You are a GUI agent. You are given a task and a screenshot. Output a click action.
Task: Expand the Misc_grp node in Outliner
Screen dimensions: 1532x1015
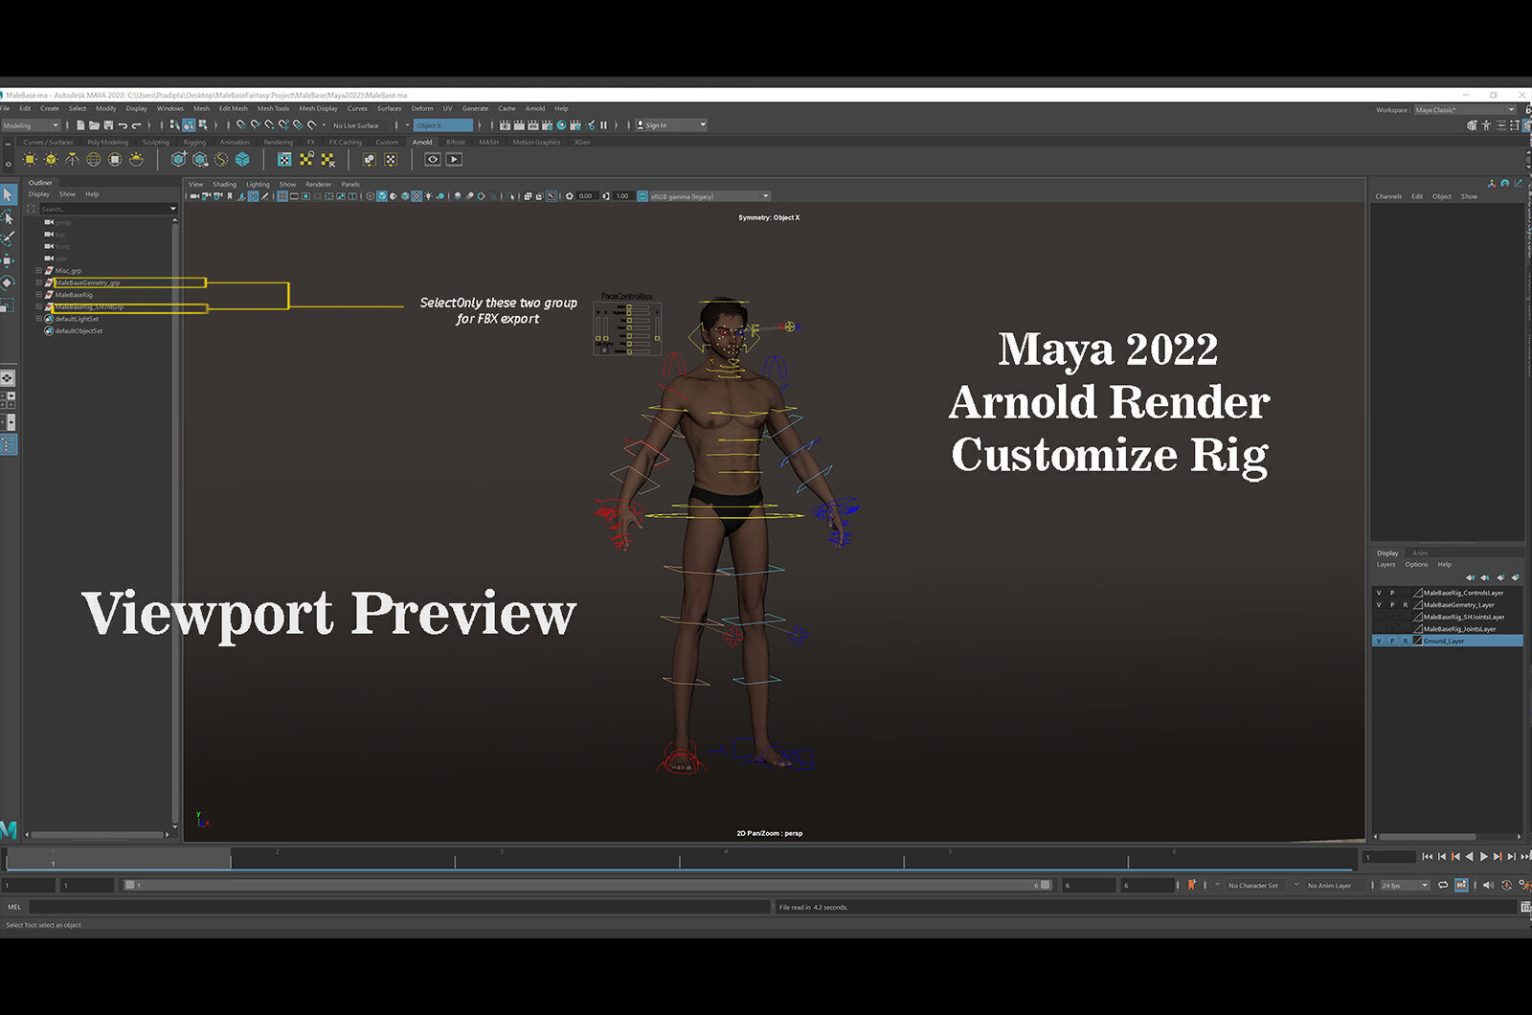coord(38,271)
